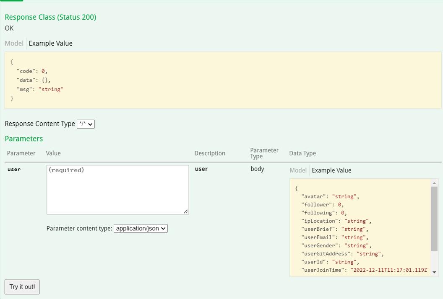The height and width of the screenshot is (299, 443).
Task: Click the "code": 0 line in response
Action: (32, 71)
